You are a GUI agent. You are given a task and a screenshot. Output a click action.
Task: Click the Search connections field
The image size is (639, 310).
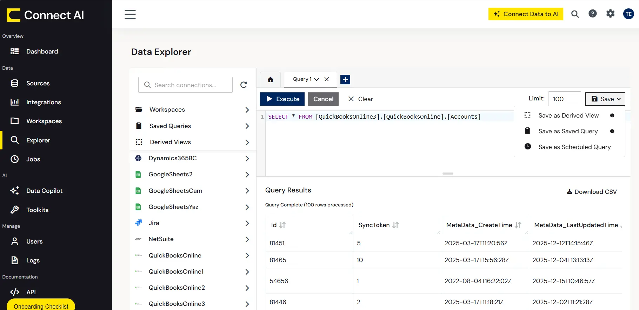point(185,85)
